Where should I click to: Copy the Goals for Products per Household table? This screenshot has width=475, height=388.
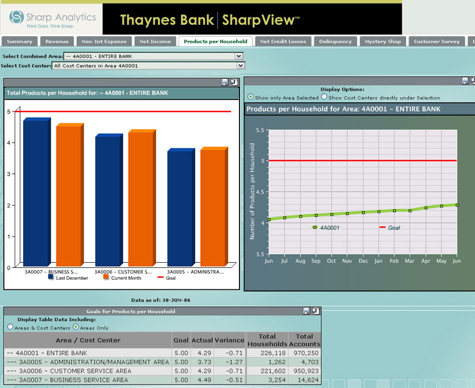coord(316,311)
